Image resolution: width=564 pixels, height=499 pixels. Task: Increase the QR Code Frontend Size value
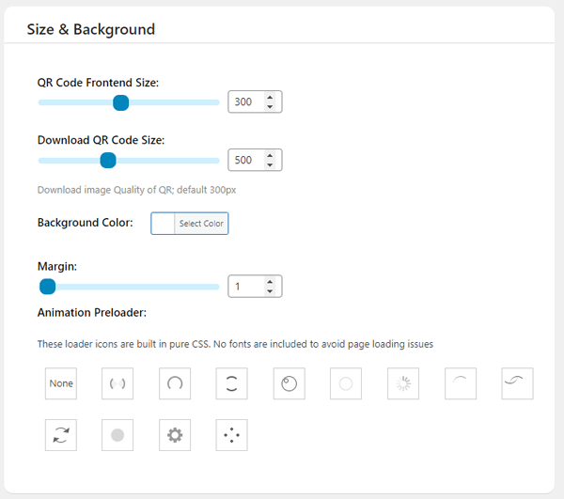(x=270, y=97)
